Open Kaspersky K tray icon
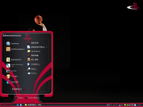The width and height of the screenshot is (143, 107). tap(132, 105)
